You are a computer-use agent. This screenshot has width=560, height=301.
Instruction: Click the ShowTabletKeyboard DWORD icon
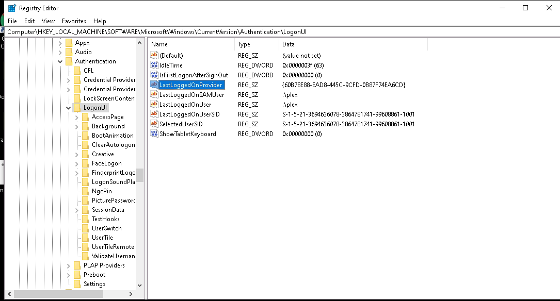click(154, 134)
